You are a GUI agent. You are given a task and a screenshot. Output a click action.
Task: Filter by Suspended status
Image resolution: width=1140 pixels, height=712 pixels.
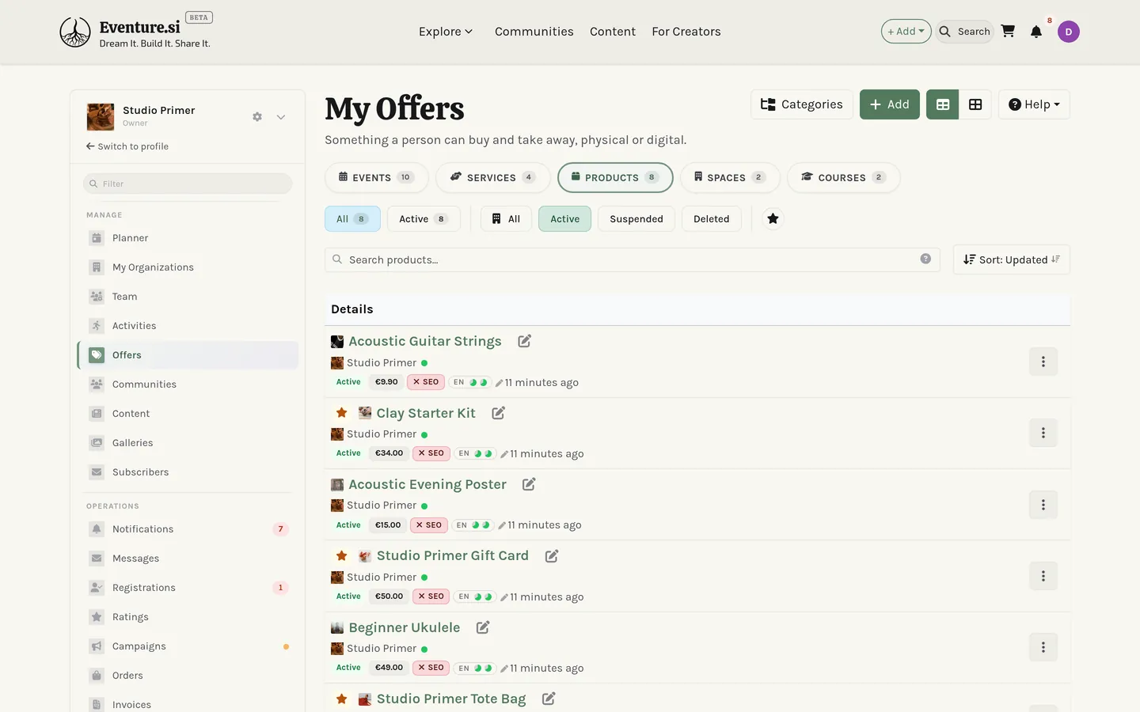tap(636, 219)
